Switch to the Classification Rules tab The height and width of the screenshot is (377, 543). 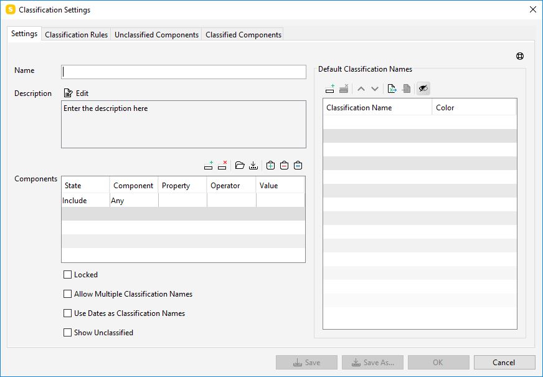[75, 34]
